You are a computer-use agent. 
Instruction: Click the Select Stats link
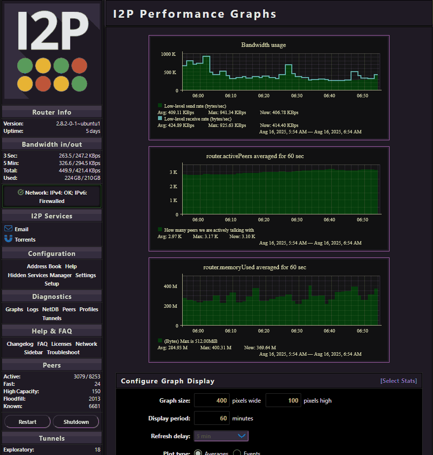point(398,381)
